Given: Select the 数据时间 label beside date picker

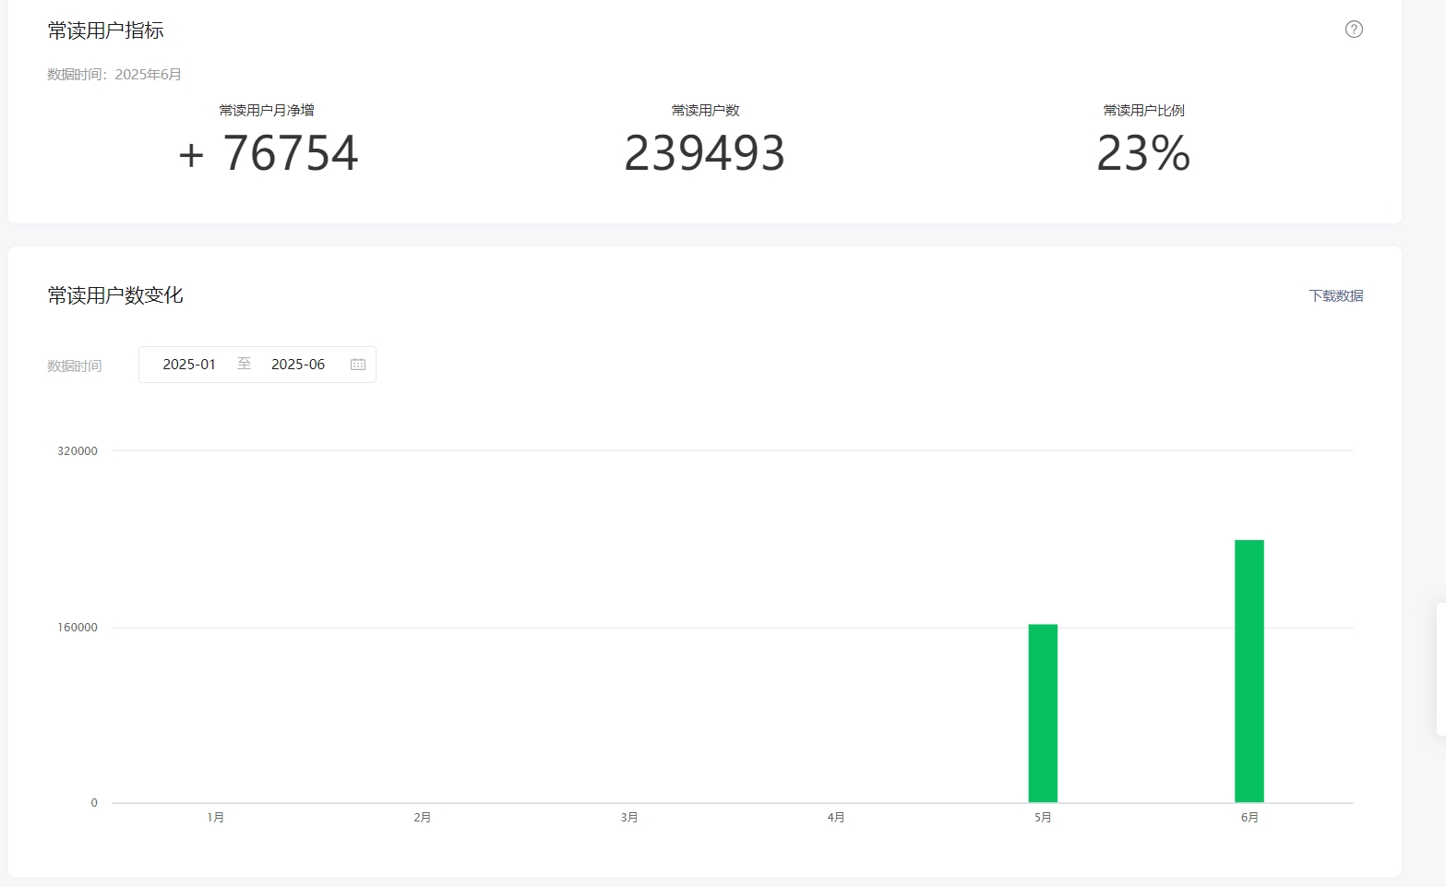Looking at the screenshot, I should point(75,366).
